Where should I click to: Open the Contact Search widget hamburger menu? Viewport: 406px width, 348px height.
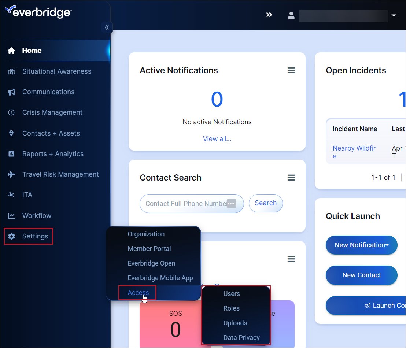click(291, 178)
